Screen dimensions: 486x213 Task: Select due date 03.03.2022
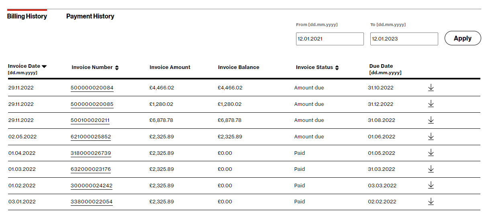point(382,186)
